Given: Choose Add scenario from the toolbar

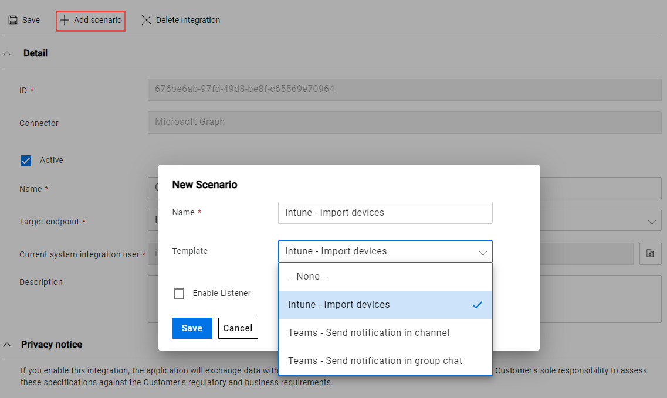Looking at the screenshot, I should click(90, 19).
